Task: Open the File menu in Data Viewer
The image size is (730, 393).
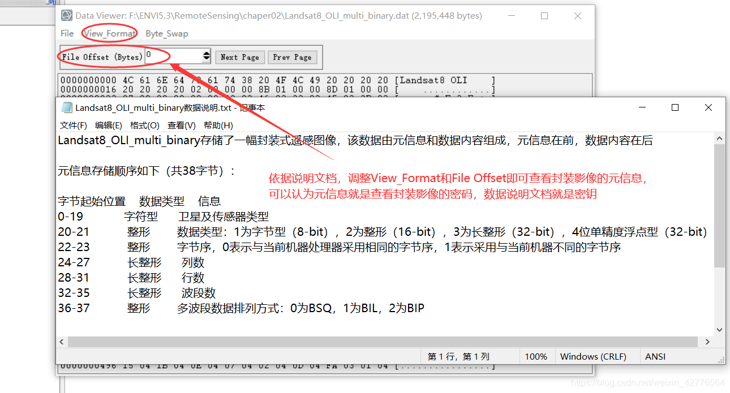Action: [67, 33]
